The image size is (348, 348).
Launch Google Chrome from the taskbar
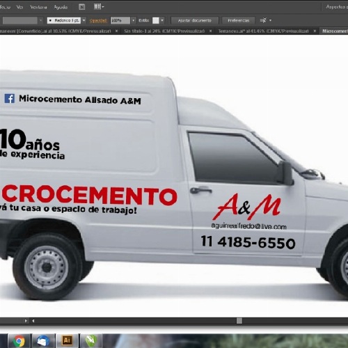19,341
